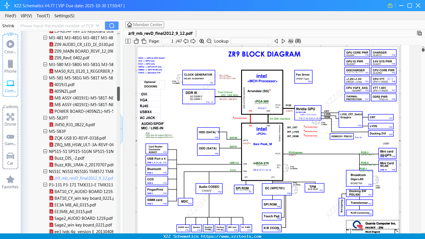Screen dimensions: 425x239
Task: Open ZRQ_MB_HSW_ULT-3A-REVF file
Action: [84, 145]
